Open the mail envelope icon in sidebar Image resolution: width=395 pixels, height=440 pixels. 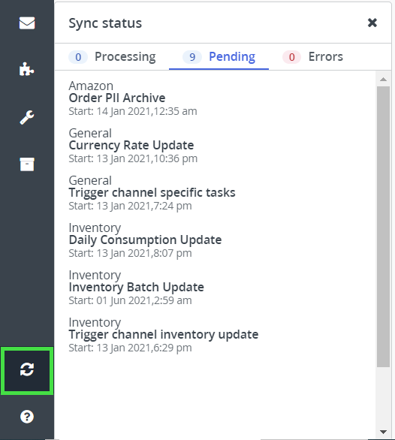click(x=27, y=23)
